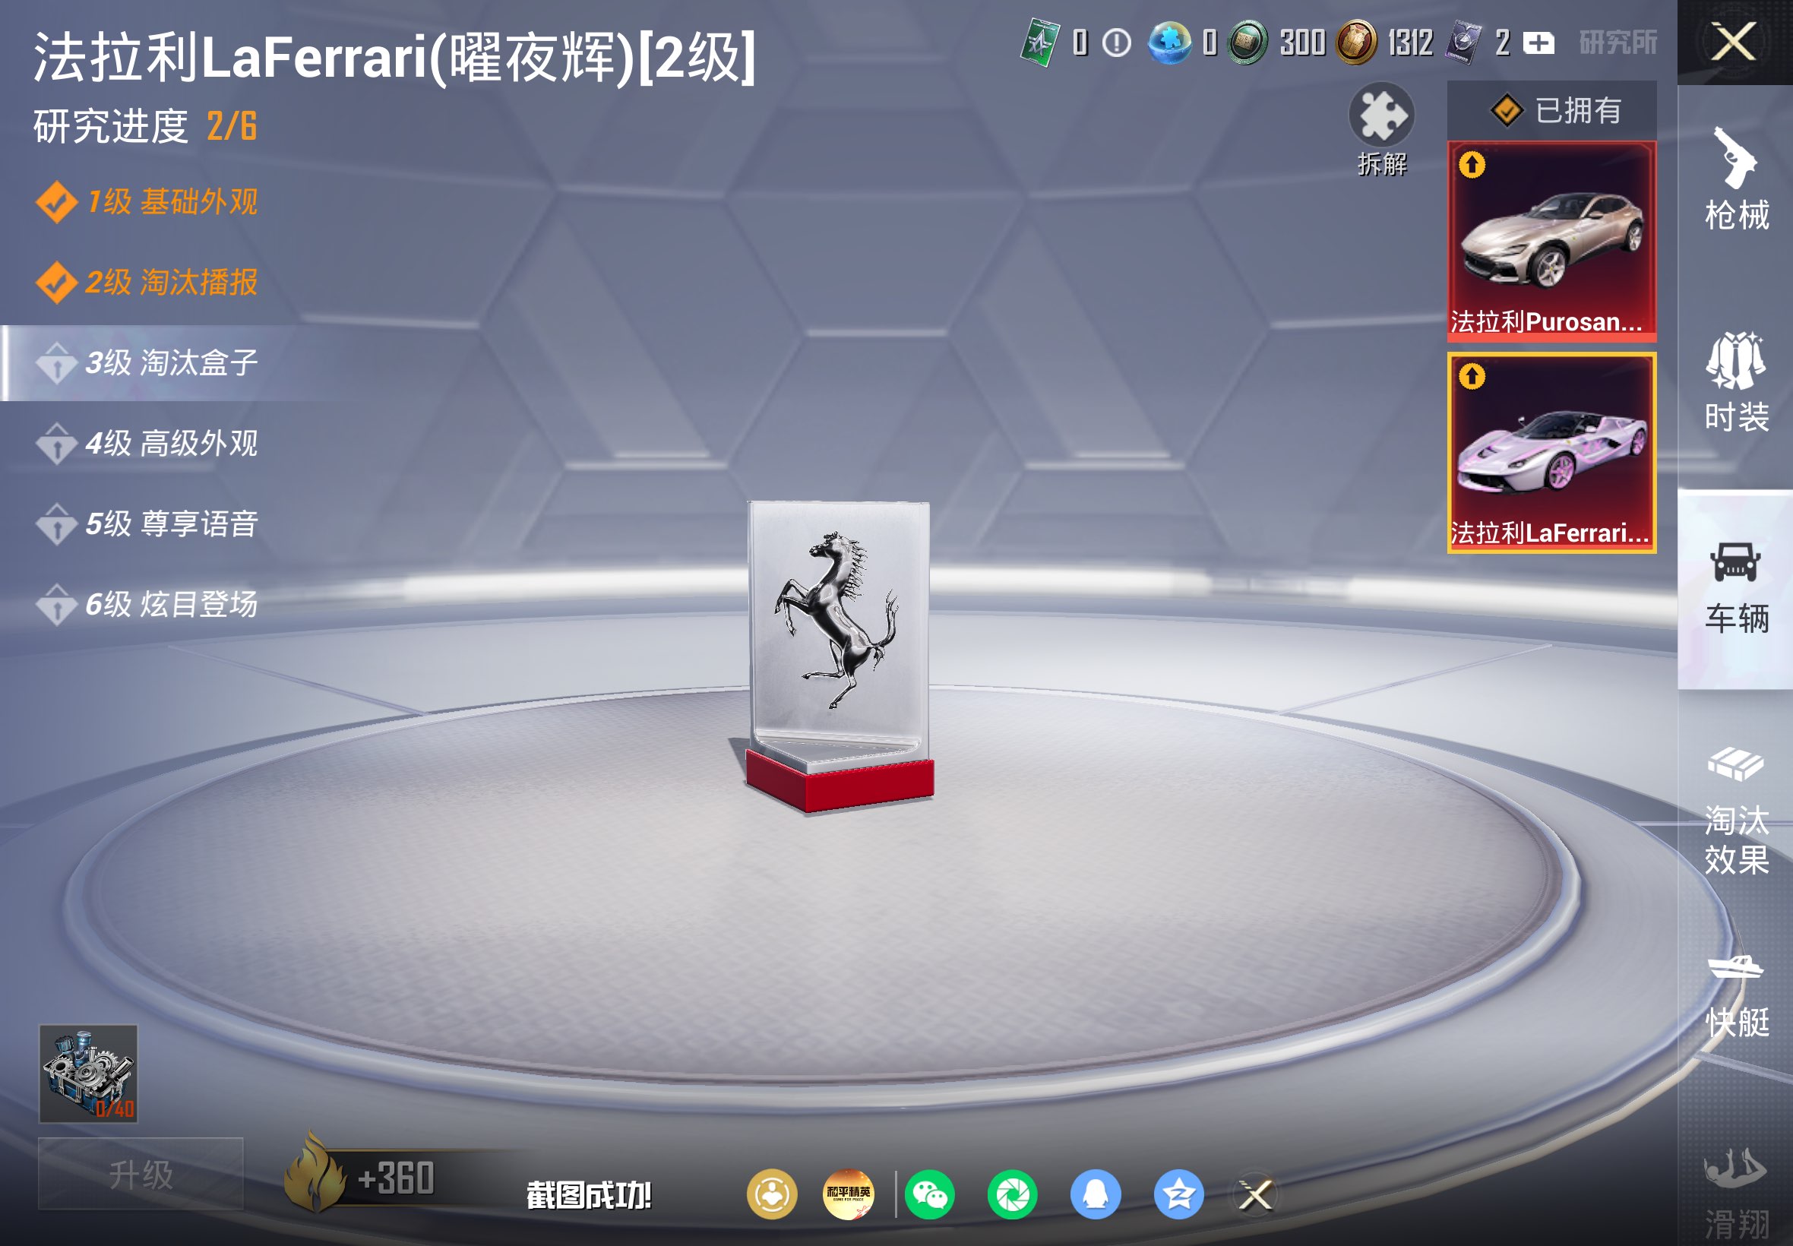The height and width of the screenshot is (1246, 1793).
Task: Click the flame popularity icon beside +360
Action: [x=314, y=1173]
